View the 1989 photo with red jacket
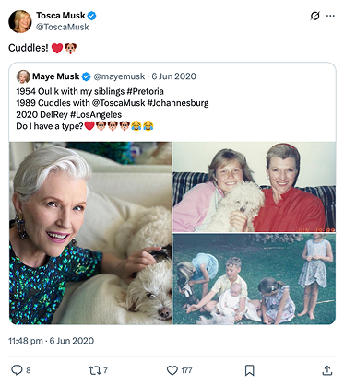Image resolution: width=344 pixels, height=385 pixels. tap(254, 187)
